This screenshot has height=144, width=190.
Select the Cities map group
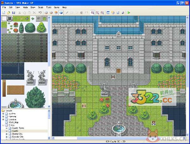click(11, 125)
